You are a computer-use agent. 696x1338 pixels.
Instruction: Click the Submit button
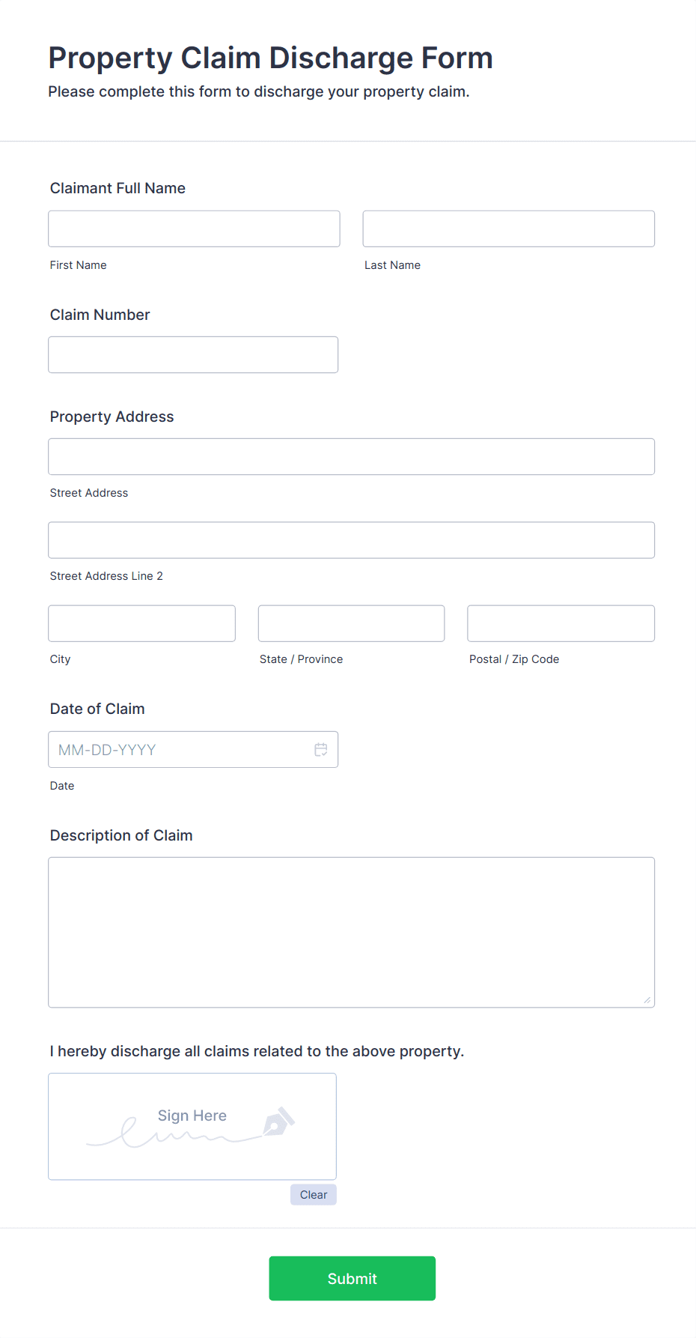(352, 1278)
